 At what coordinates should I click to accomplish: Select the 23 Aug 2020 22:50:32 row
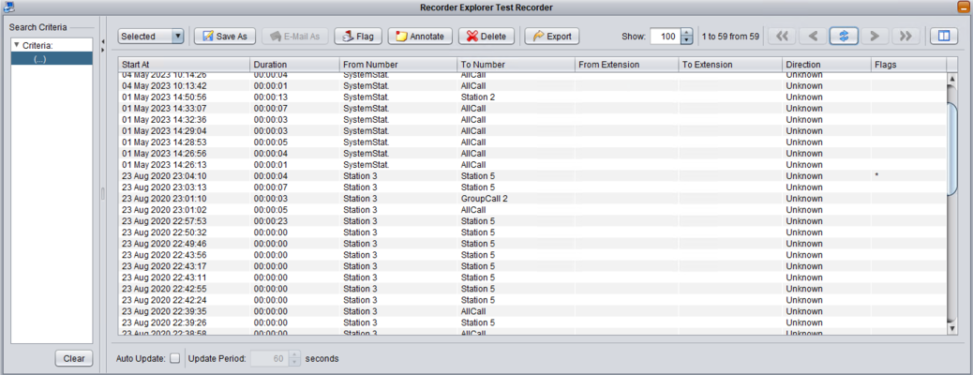pyautogui.click(x=532, y=232)
